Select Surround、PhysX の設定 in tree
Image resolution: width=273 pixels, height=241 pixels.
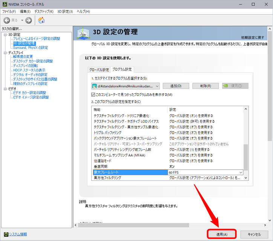coord(31,48)
